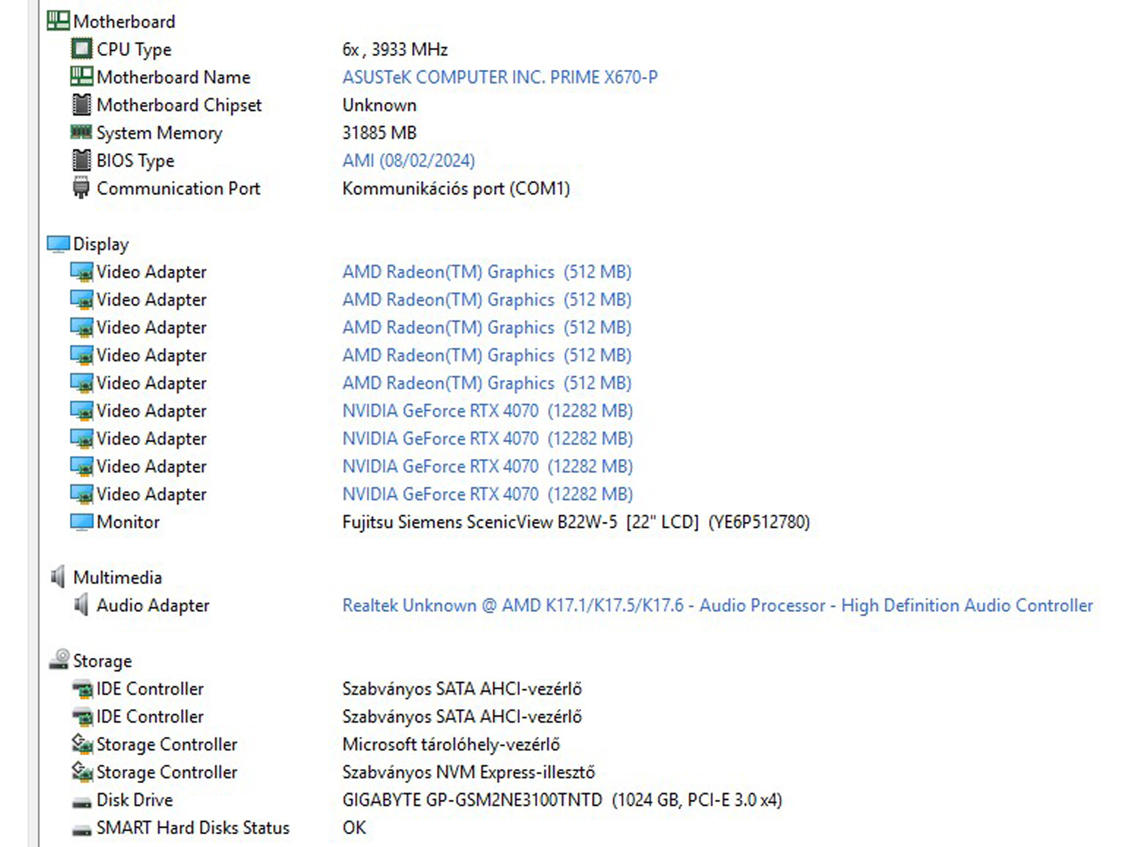Screen dimensions: 1144x847
Task: Select the Storage section heading
Action: (x=102, y=661)
